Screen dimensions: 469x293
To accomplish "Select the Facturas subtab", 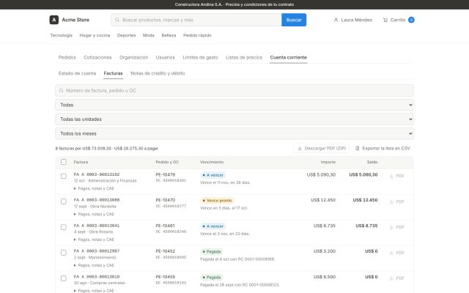I will [113, 73].
